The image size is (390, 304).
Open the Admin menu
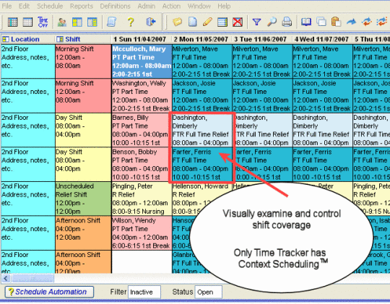click(147, 6)
